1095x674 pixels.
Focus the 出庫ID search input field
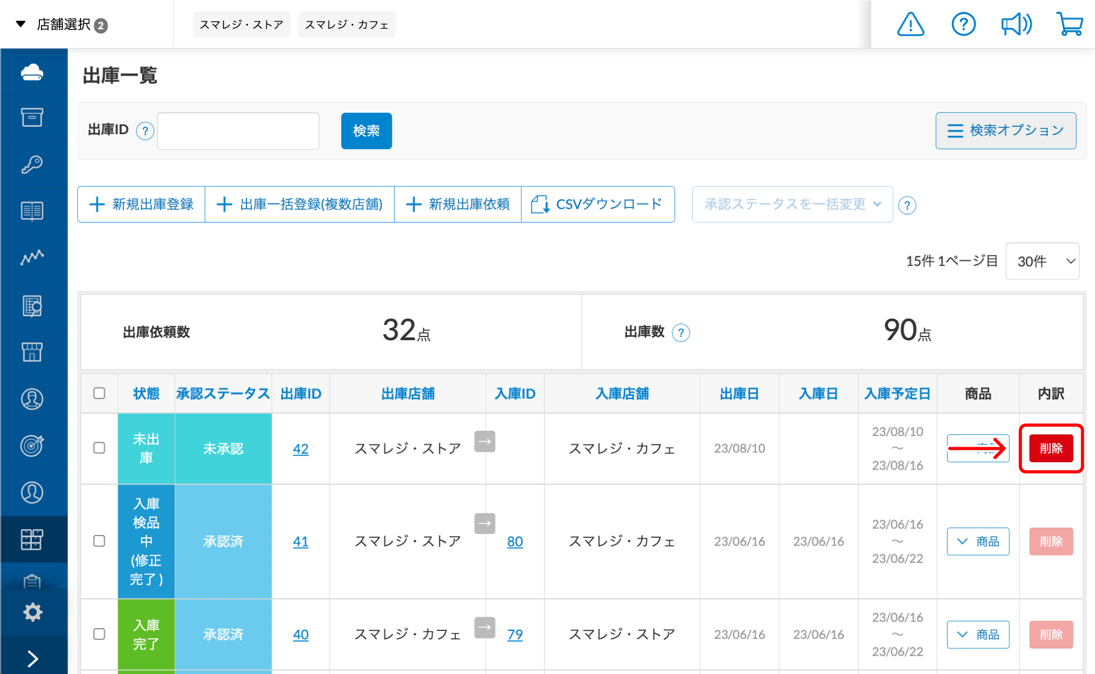(x=238, y=131)
